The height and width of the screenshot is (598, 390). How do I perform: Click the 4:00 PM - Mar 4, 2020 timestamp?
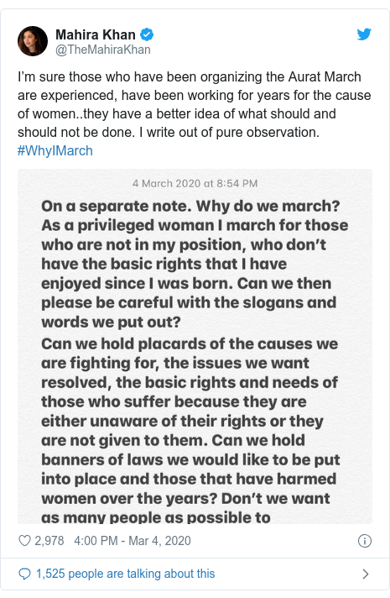(x=133, y=541)
